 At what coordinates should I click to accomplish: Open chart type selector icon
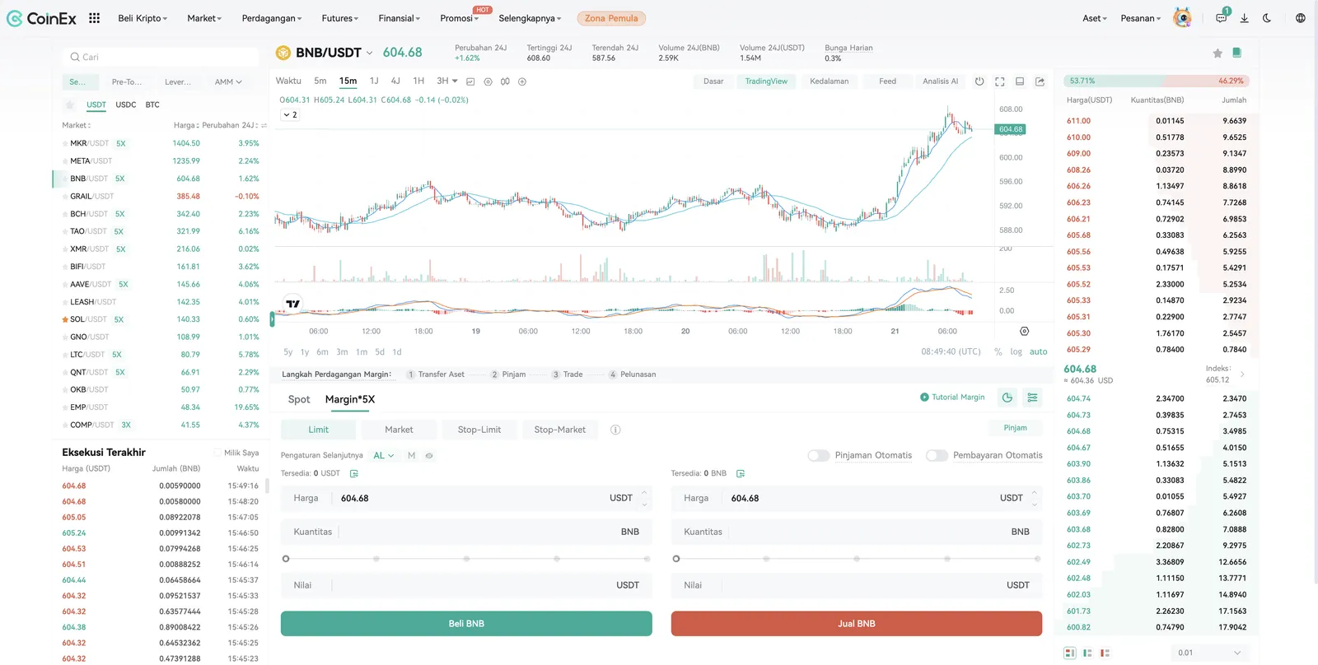pyautogui.click(x=470, y=81)
